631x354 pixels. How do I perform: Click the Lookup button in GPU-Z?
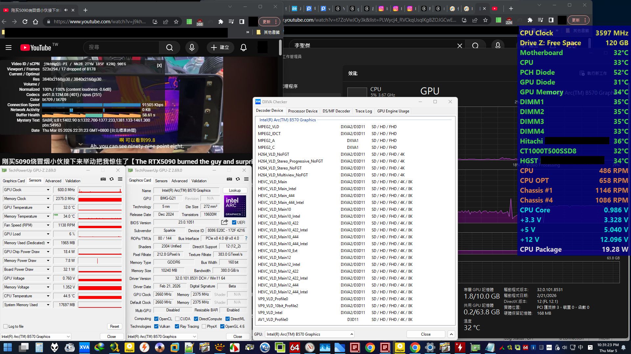tap(235, 190)
